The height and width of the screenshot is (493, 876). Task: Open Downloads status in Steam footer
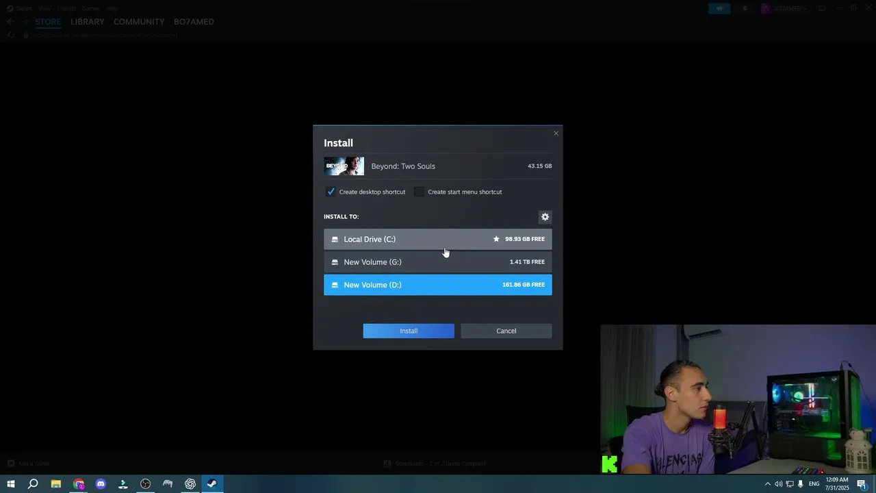pos(435,464)
